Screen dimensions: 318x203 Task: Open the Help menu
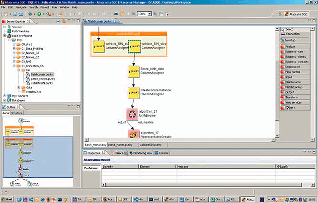point(75,7)
